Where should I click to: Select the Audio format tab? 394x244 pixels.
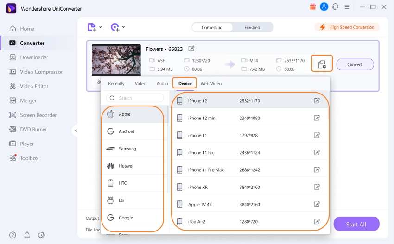click(x=162, y=84)
